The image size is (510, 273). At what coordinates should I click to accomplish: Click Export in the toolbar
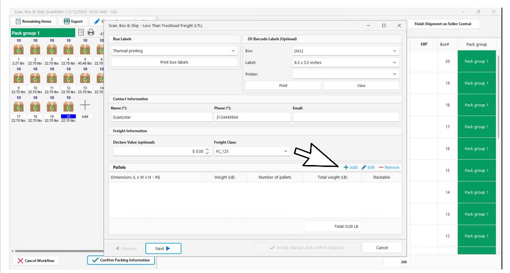point(73,21)
